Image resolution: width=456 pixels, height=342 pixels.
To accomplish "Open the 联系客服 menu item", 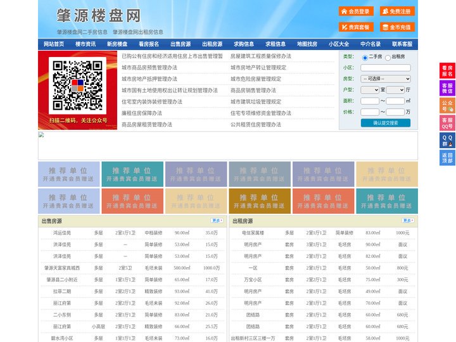I will [402, 44].
